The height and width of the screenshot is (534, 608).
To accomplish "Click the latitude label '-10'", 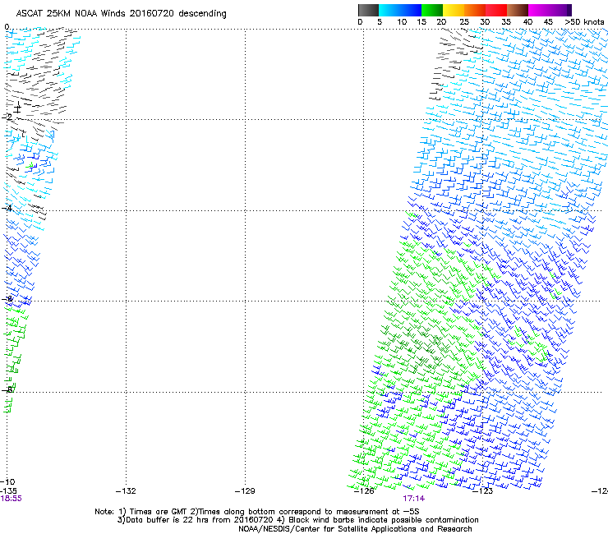I will 7,481.
